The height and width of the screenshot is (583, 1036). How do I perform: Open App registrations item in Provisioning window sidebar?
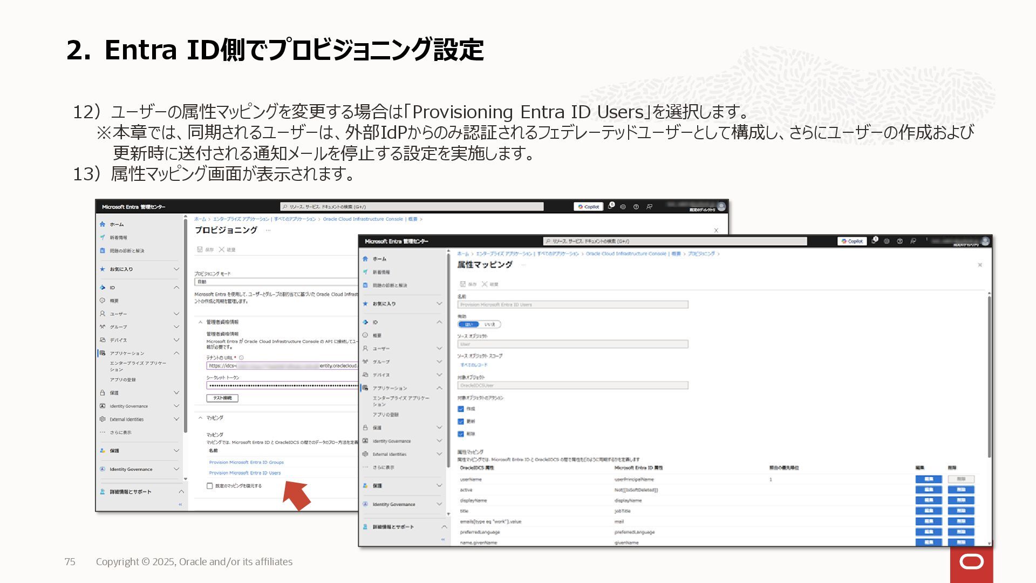point(123,379)
